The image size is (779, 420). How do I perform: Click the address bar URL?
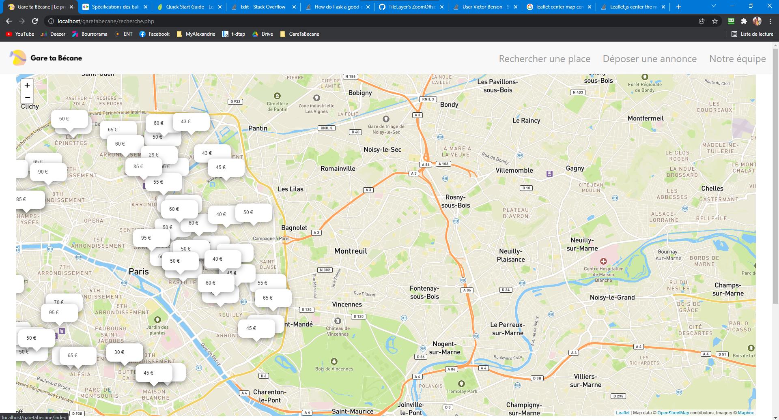point(106,21)
